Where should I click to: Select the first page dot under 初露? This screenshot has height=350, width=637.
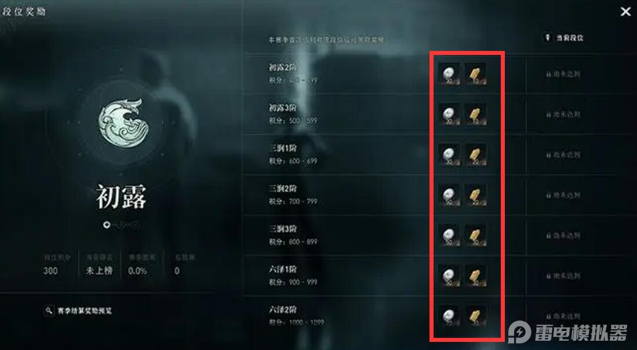click(107, 224)
